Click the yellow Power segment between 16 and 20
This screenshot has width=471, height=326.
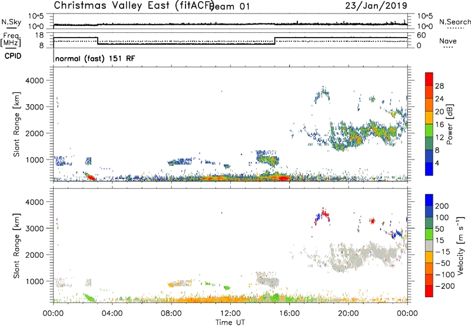point(429,117)
